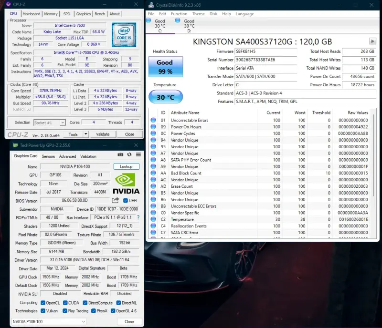
Task: Click the Firmware field SBFKB1H5
Action: (x=266, y=51)
